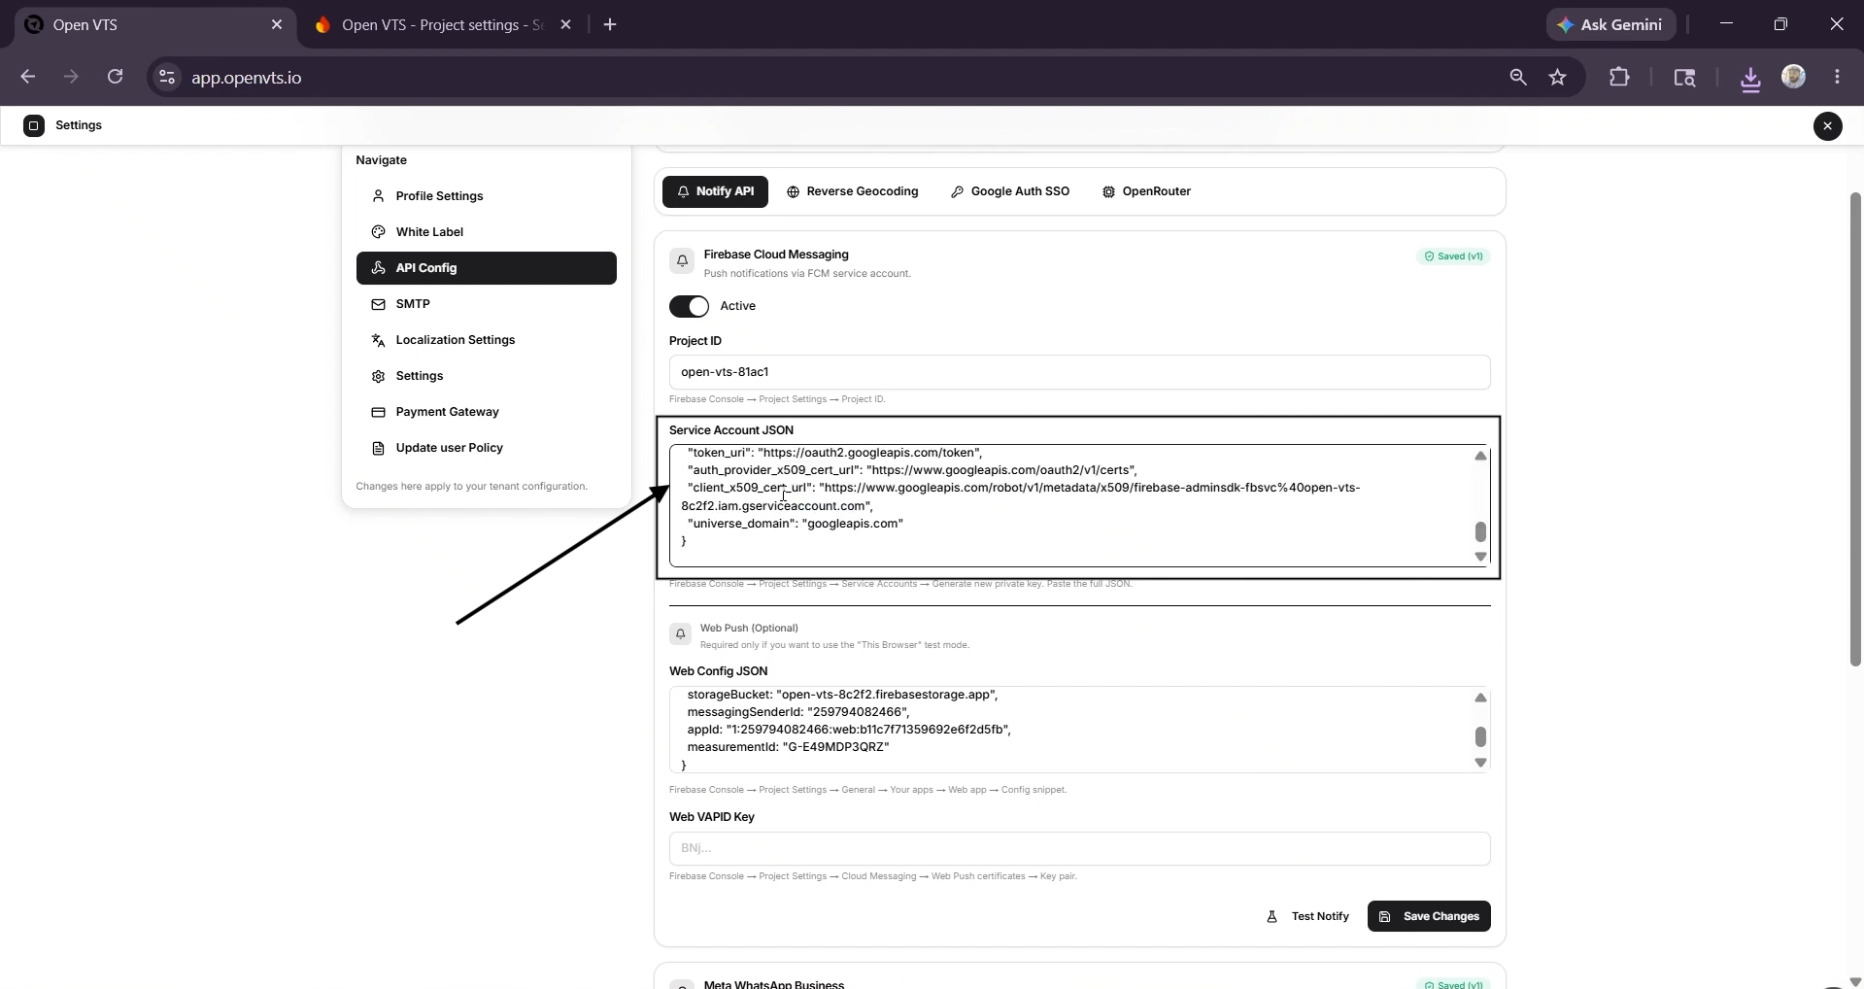Click the media/search tabs icon in toolbar
The height and width of the screenshot is (989, 1864).
[x=1684, y=78]
